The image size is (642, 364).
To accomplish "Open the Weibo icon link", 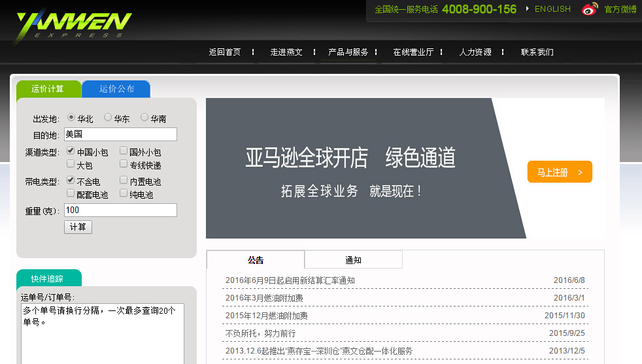I will (590, 8).
